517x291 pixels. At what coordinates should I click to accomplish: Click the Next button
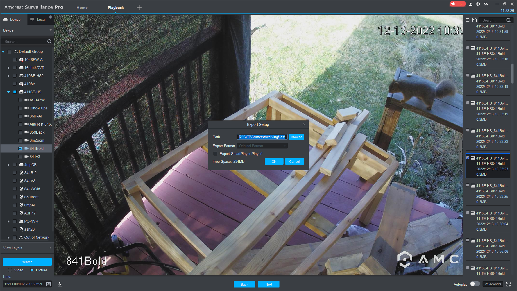(269, 284)
